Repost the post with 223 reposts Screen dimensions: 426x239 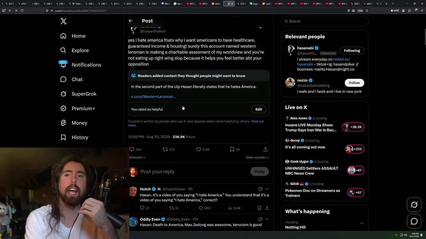click(x=168, y=149)
